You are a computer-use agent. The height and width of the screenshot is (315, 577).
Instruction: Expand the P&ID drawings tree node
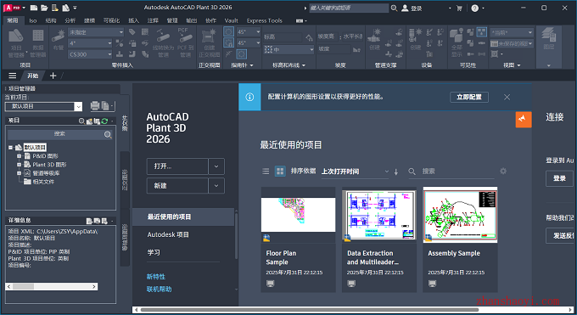click(x=20, y=156)
